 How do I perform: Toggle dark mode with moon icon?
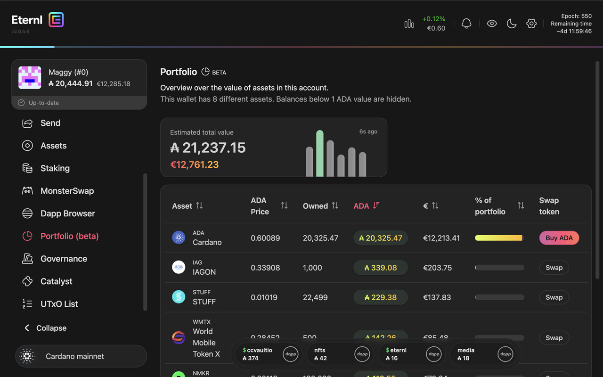512,24
